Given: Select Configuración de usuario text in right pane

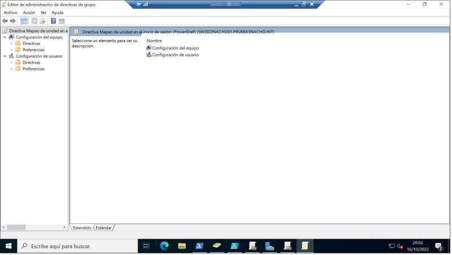Looking at the screenshot, I should tap(175, 55).
